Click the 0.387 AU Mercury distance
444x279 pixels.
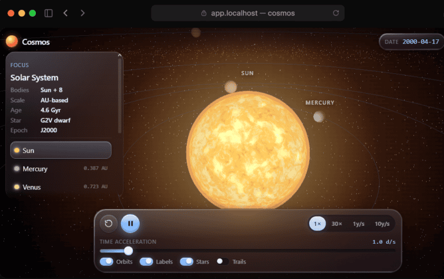click(x=95, y=168)
